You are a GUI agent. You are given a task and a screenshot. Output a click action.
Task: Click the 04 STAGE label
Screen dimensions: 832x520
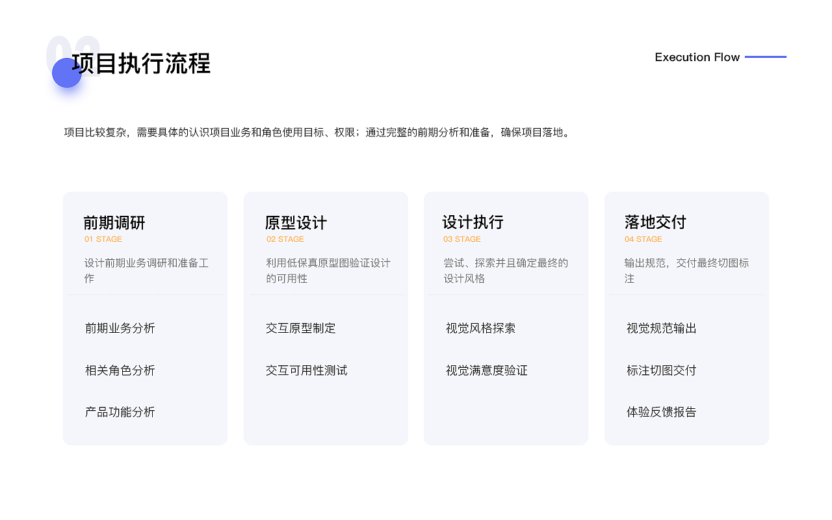[643, 239]
